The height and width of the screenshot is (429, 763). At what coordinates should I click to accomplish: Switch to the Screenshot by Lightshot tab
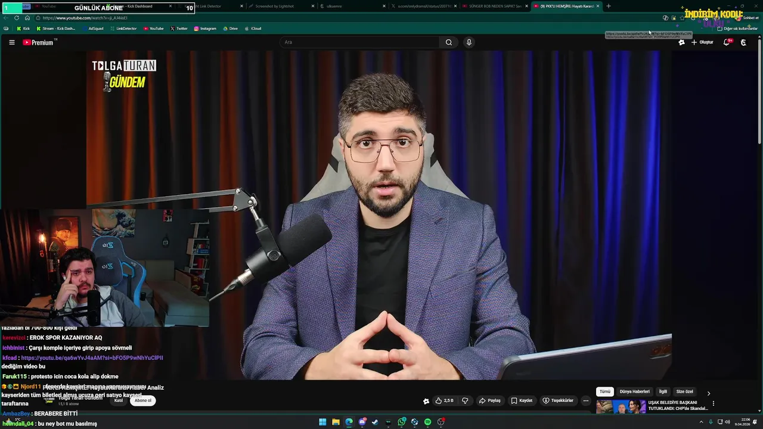[x=280, y=6]
